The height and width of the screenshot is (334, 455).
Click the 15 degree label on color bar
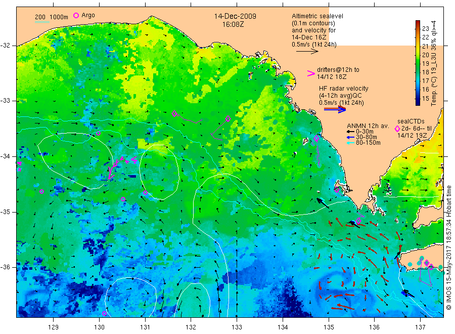tap(425, 99)
